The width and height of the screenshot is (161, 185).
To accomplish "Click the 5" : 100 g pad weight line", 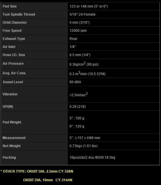I will (x=77, y=118).
